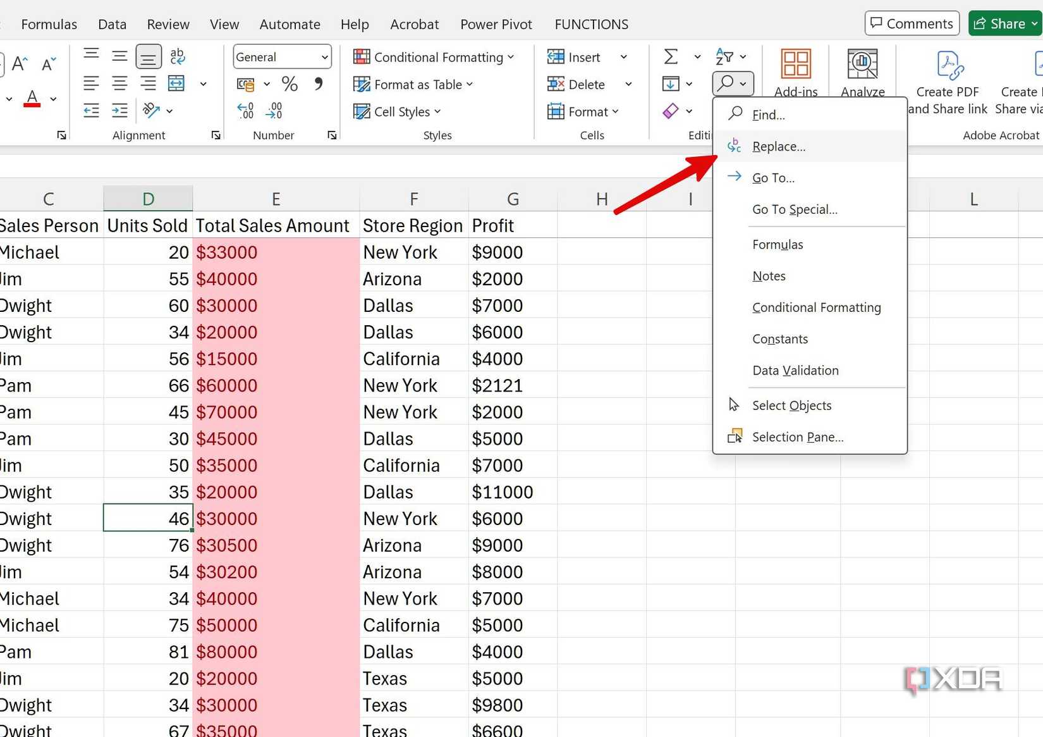Toggle Merge & Center
Viewport: 1043px width, 737px height.
click(177, 83)
